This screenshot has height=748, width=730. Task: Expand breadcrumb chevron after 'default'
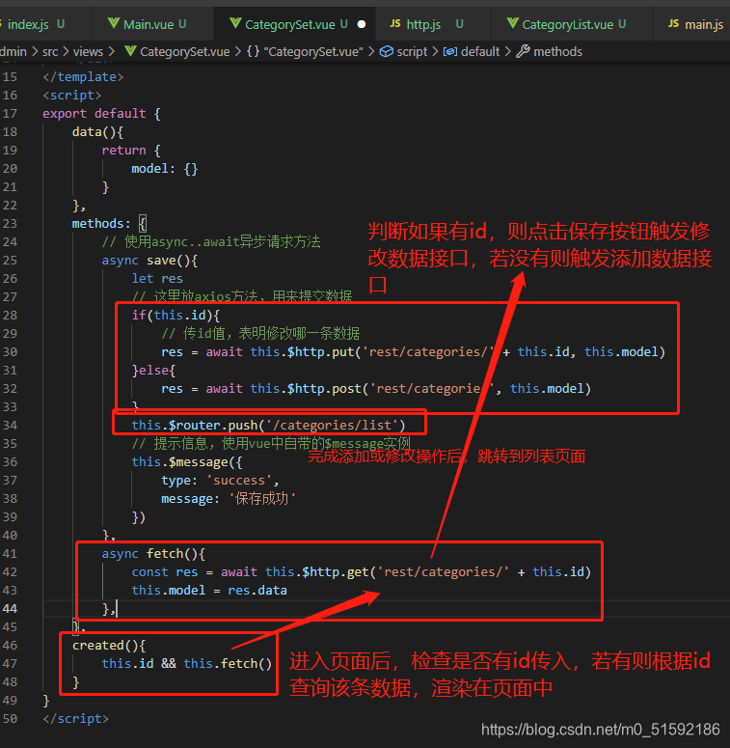point(508,51)
